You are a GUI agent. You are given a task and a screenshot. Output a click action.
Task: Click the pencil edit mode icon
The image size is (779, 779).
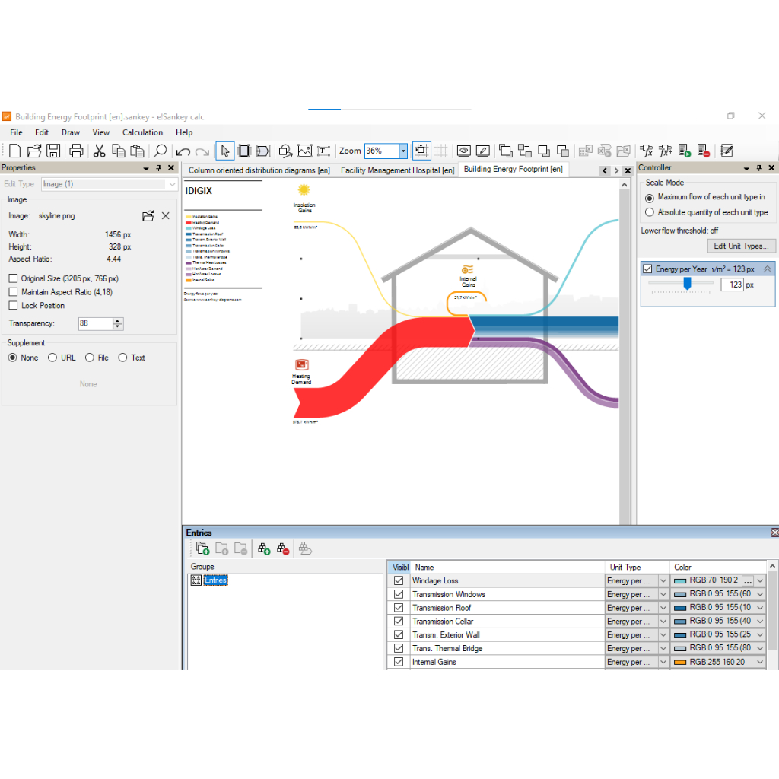coord(483,151)
